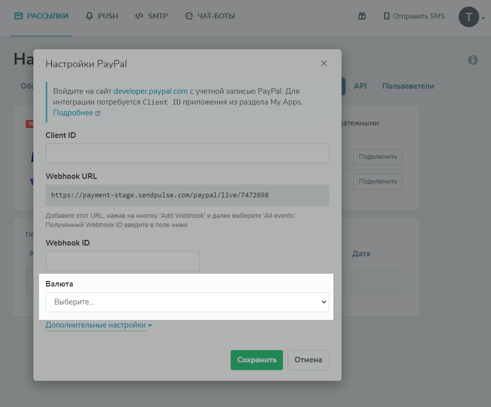Select the РАССЫЛКИ tab
Image resolution: width=491 pixels, height=407 pixels.
click(x=42, y=16)
